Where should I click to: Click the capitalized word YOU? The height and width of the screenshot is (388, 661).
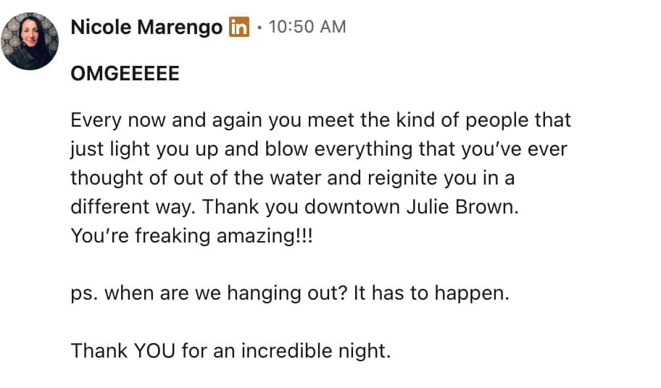click(154, 350)
